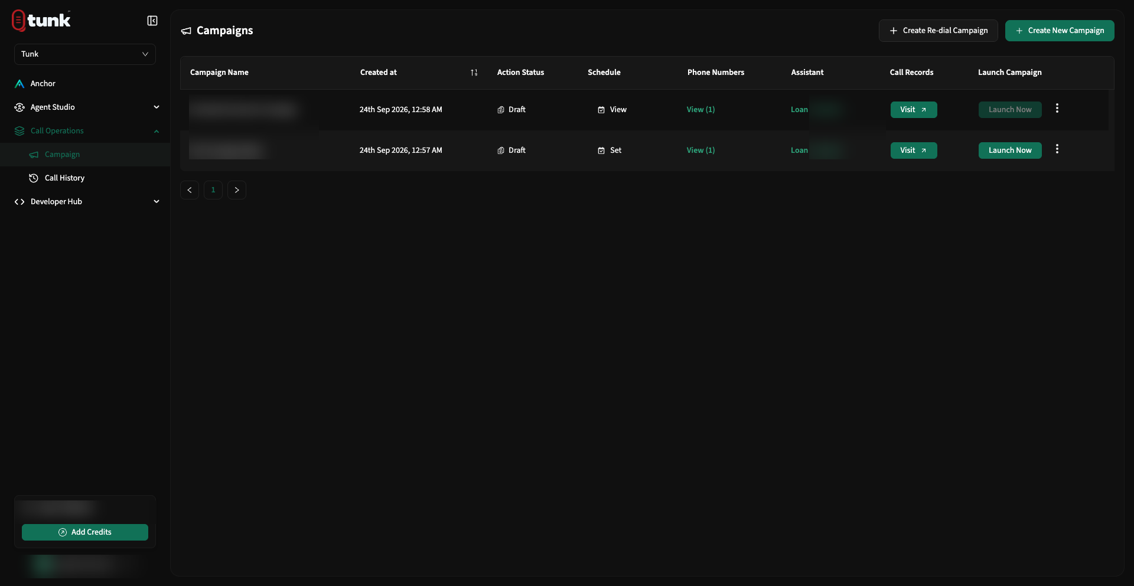Collapse the sidebar using the panel icon

click(152, 21)
